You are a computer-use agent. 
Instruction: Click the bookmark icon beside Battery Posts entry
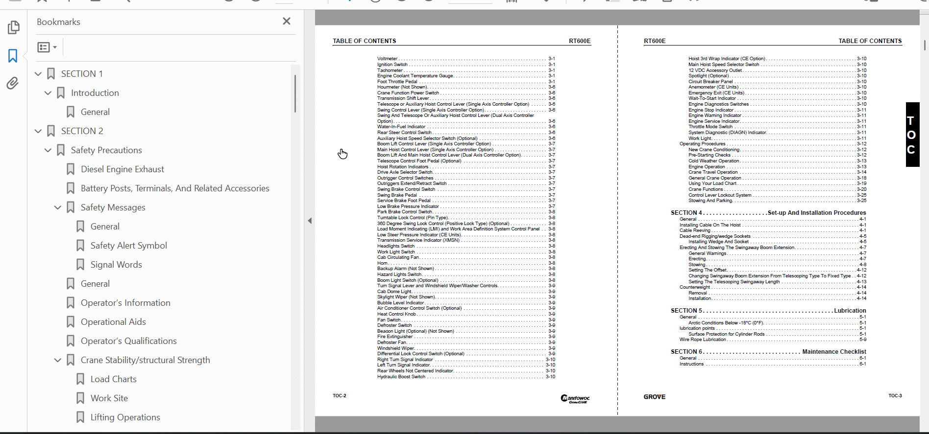coord(71,188)
